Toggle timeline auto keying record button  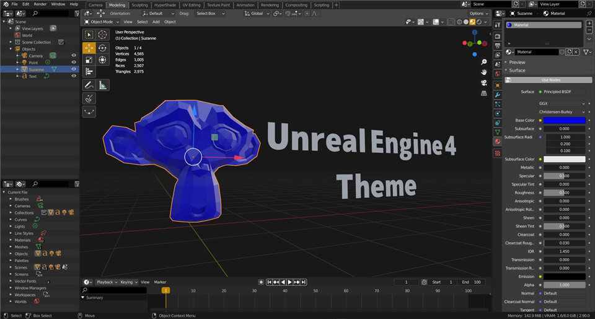tap(261, 282)
